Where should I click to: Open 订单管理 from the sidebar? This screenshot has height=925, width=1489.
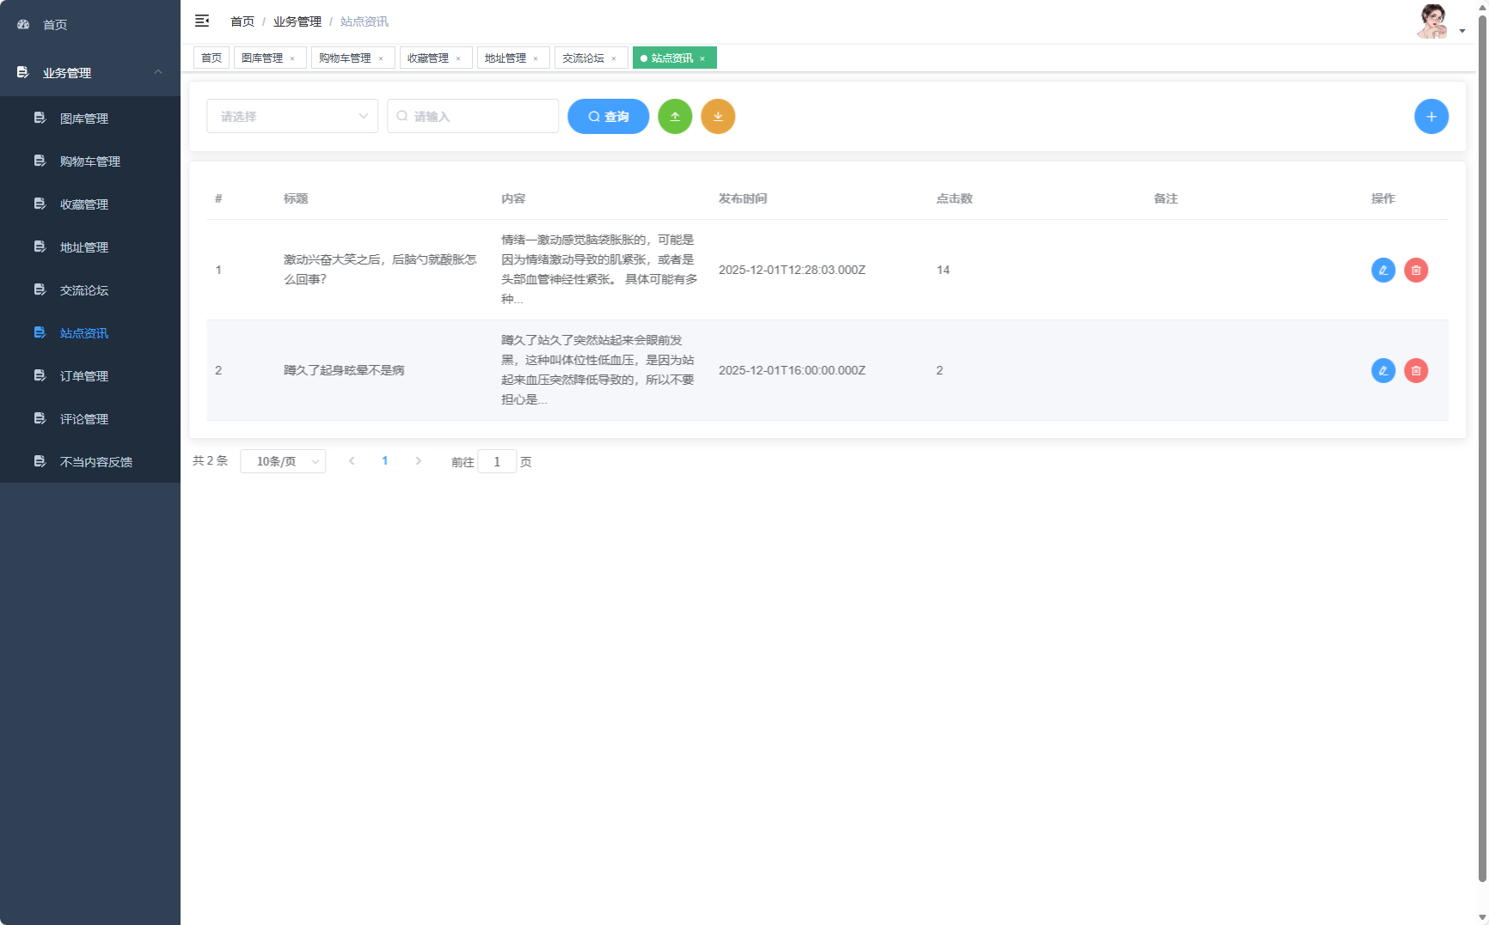pos(83,375)
